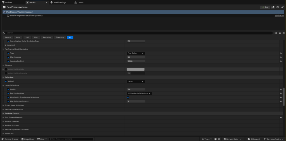
Task: Reset Post Process Materials to default
Action: pyautogui.click(x=281, y=118)
